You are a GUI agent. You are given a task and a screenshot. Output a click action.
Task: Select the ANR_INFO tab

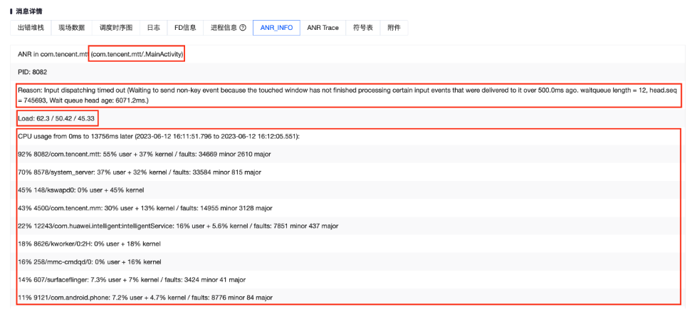(x=276, y=28)
